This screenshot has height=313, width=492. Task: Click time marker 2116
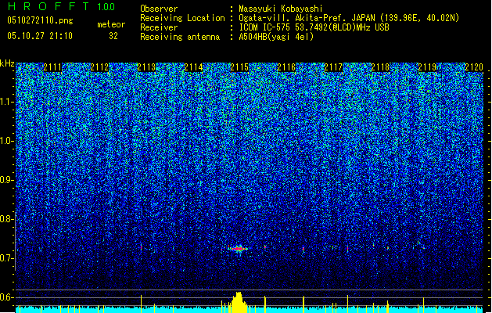(x=286, y=67)
